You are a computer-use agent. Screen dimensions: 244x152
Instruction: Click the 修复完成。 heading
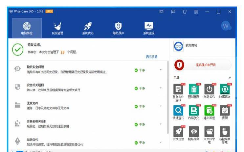click(34, 45)
